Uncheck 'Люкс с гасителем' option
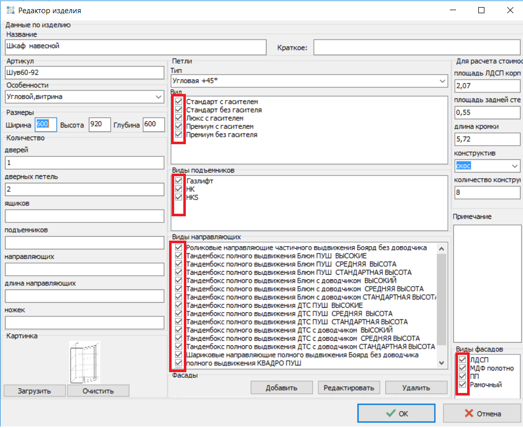The image size is (523, 428). point(178,118)
